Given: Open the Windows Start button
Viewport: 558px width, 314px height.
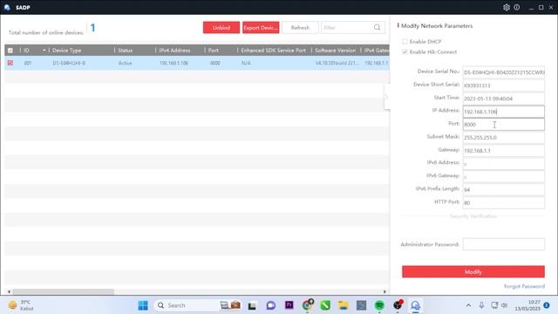Looking at the screenshot, I should (143, 305).
